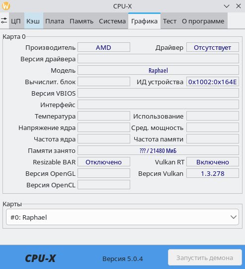The height and width of the screenshot is (269, 245).
Task: Click the Vulkan RT label
Action: coord(169,162)
